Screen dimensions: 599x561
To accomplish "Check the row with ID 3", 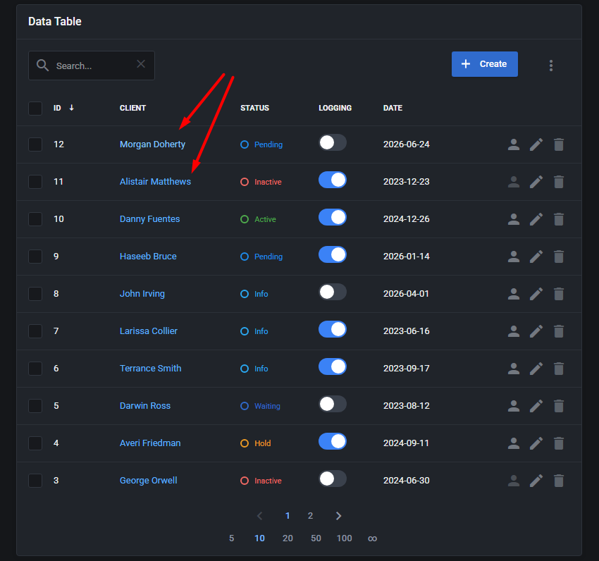I will click(35, 481).
